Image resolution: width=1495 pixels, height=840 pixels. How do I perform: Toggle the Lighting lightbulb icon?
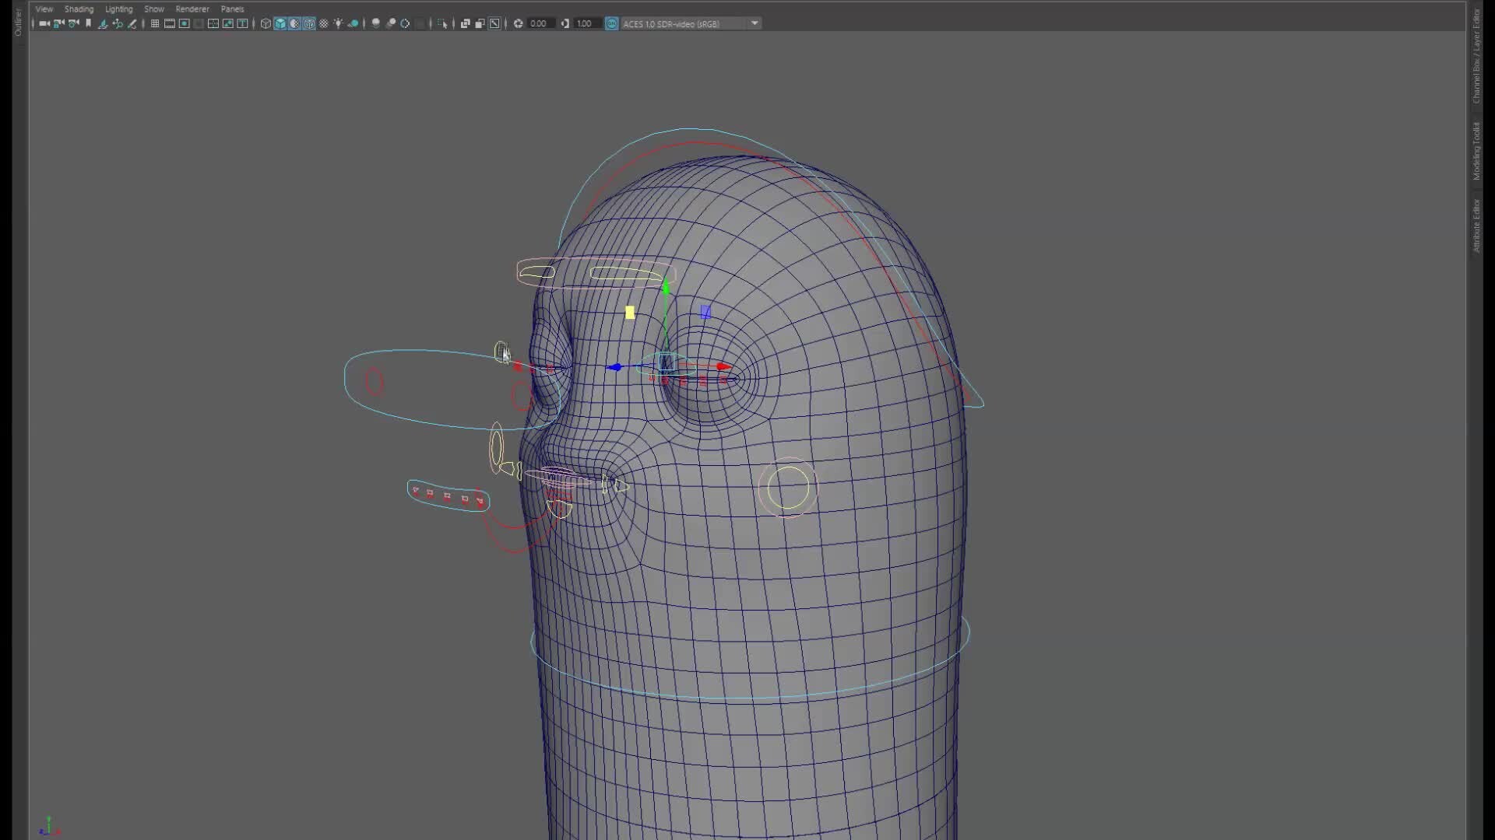[339, 24]
